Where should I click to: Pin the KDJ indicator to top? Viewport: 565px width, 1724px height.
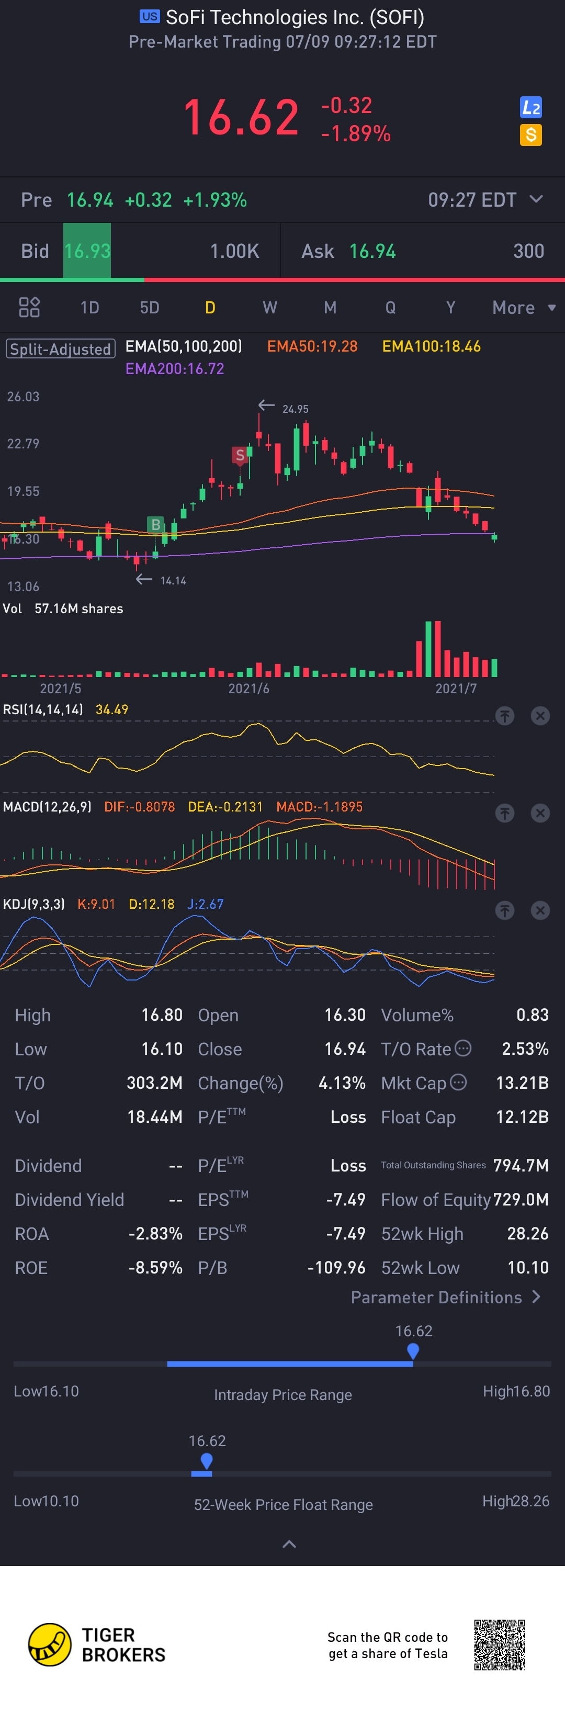click(x=505, y=910)
